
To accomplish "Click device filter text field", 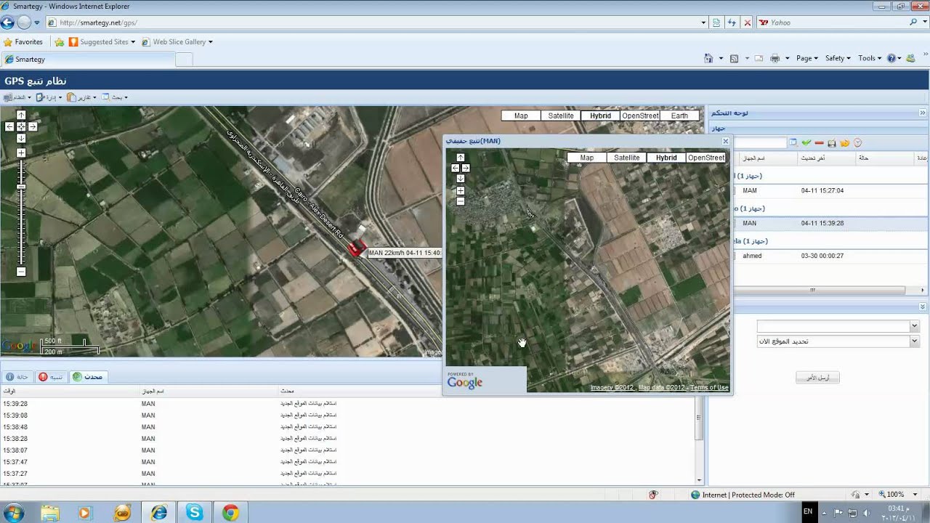I will coord(759,143).
